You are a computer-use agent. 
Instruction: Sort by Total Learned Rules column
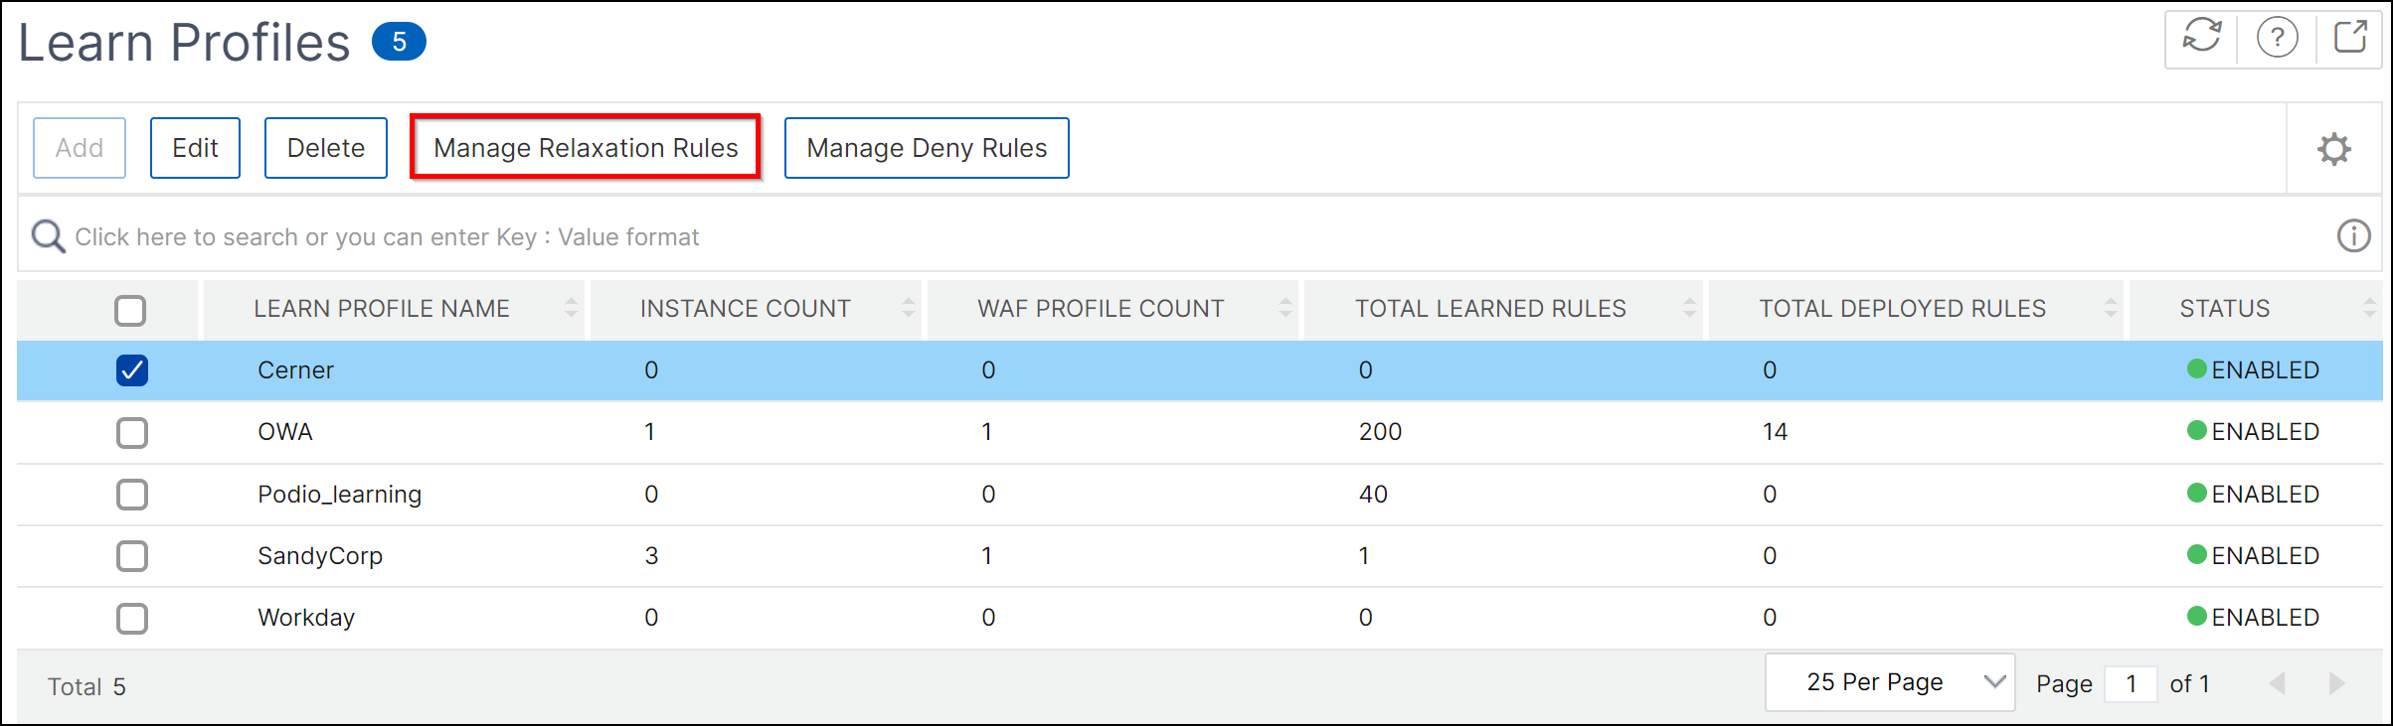(x=1490, y=309)
